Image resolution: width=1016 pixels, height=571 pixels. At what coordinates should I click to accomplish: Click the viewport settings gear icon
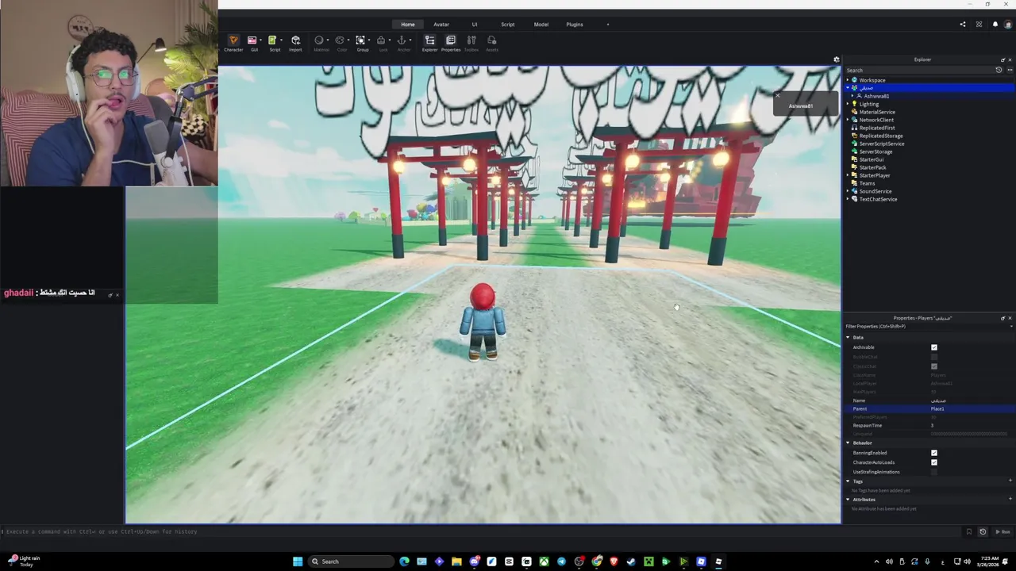836,59
